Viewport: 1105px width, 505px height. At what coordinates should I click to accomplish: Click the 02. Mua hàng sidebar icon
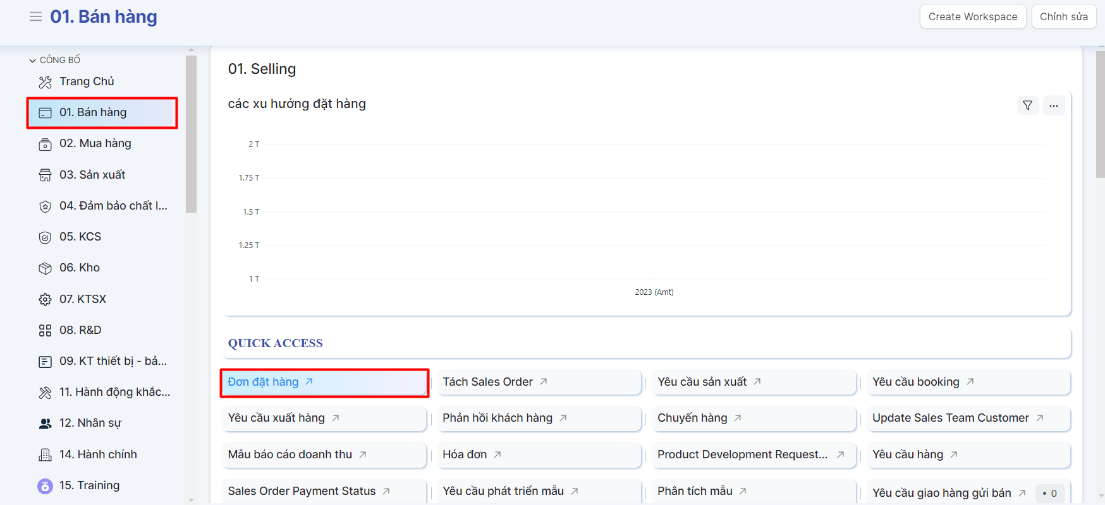[45, 145]
